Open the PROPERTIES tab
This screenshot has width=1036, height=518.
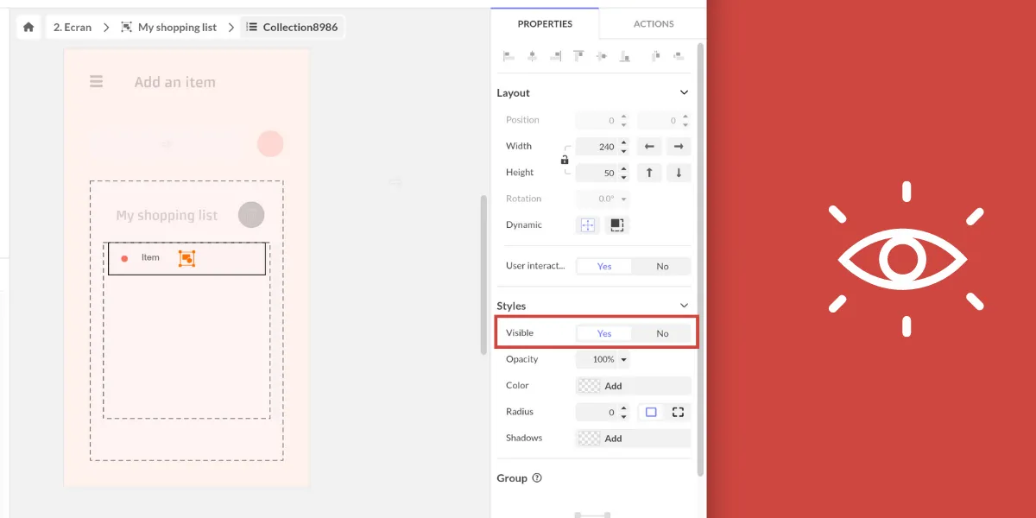tap(545, 23)
